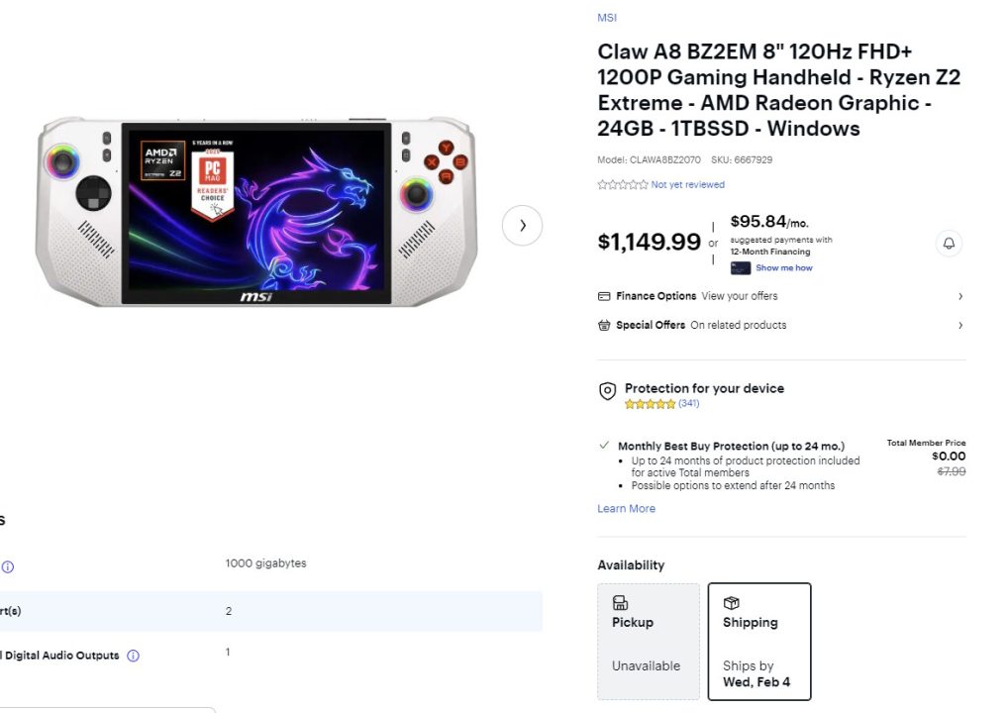Image resolution: width=1008 pixels, height=713 pixels.
Task: Expand Special Offers via its chevron
Action: click(x=959, y=325)
